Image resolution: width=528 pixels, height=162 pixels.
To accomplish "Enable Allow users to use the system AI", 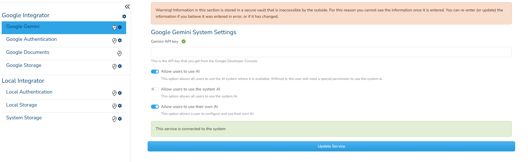I will (x=155, y=89).
